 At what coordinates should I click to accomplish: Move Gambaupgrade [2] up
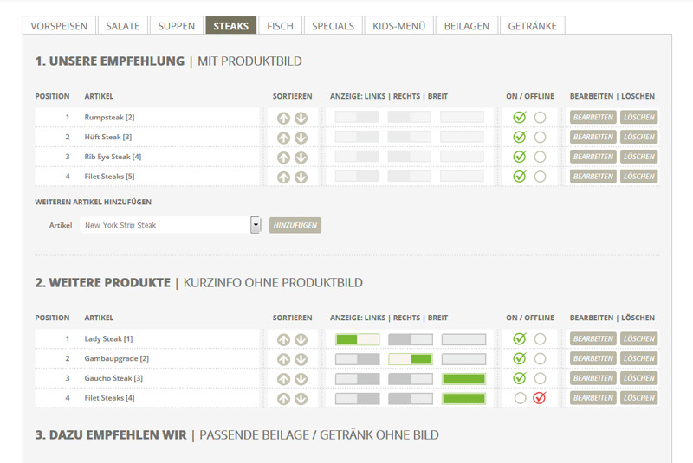pyautogui.click(x=283, y=359)
